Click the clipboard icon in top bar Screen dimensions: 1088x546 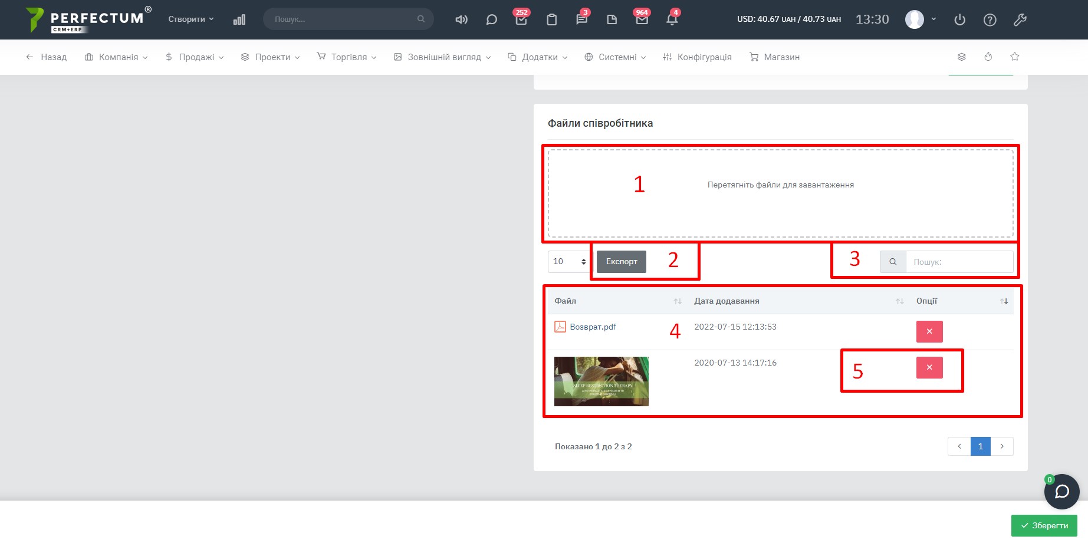pos(551,19)
